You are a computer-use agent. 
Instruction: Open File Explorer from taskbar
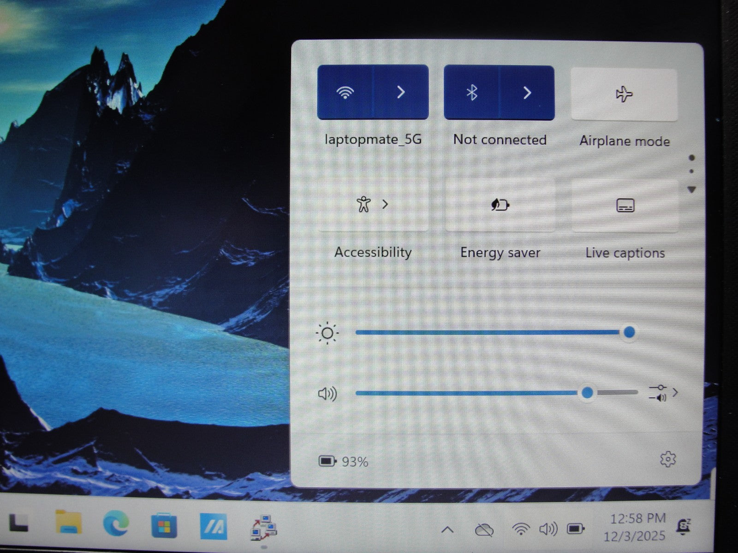pyautogui.click(x=68, y=524)
